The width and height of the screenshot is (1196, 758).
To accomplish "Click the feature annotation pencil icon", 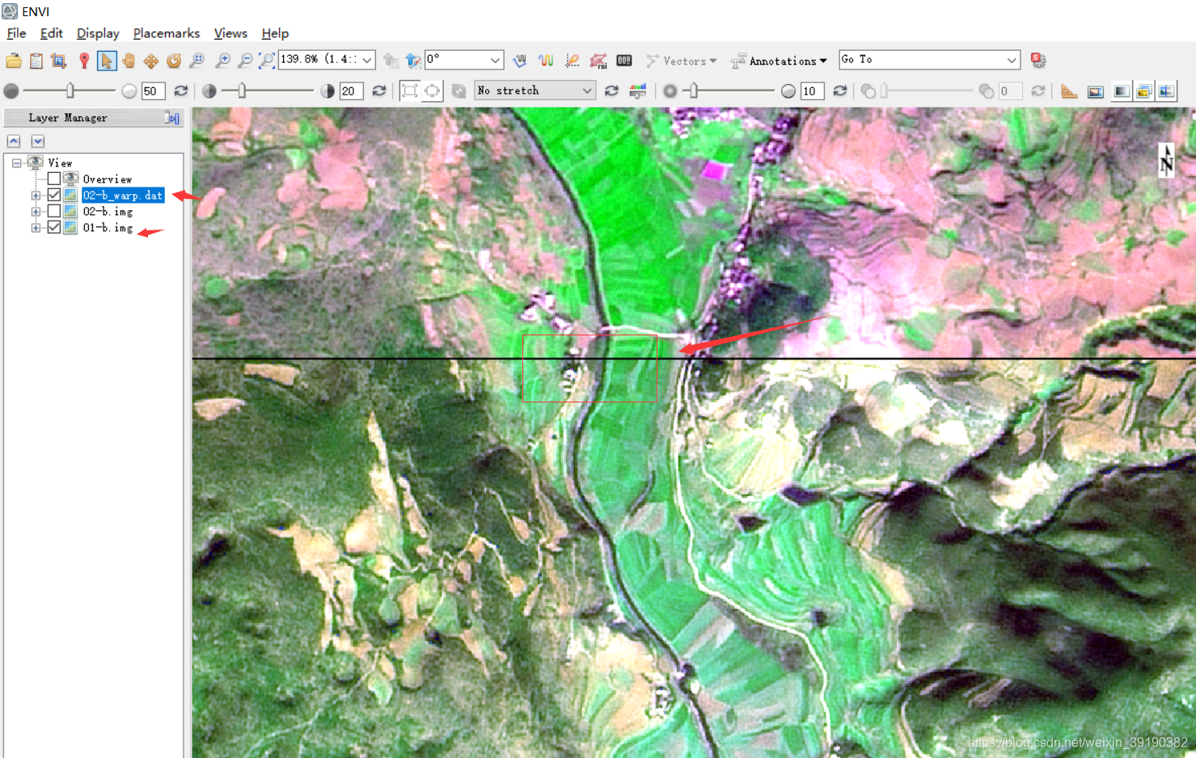I will [573, 61].
